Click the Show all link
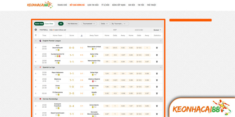This screenshot has width=235, height=117. point(62,30)
